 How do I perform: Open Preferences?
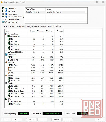click(68, 120)
